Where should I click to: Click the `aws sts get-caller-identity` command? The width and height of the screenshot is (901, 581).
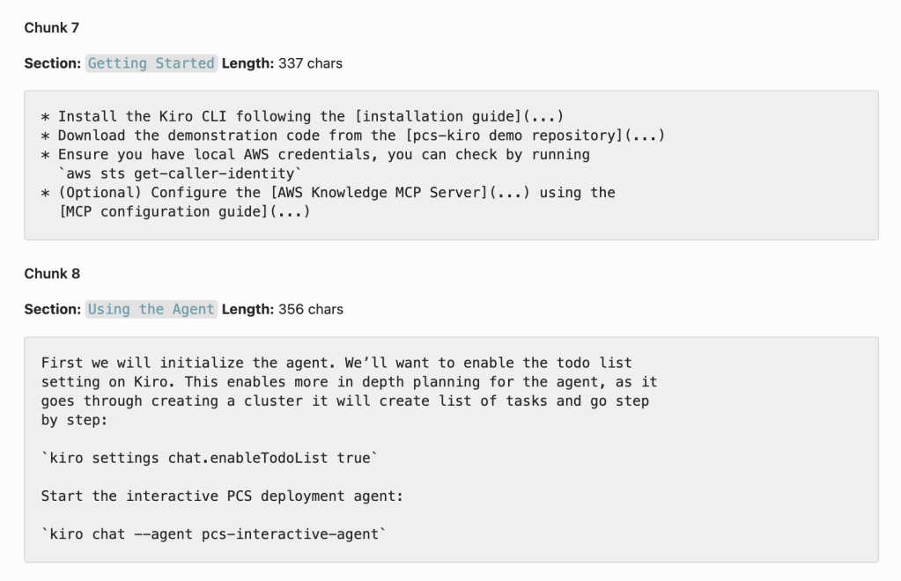[179, 173]
